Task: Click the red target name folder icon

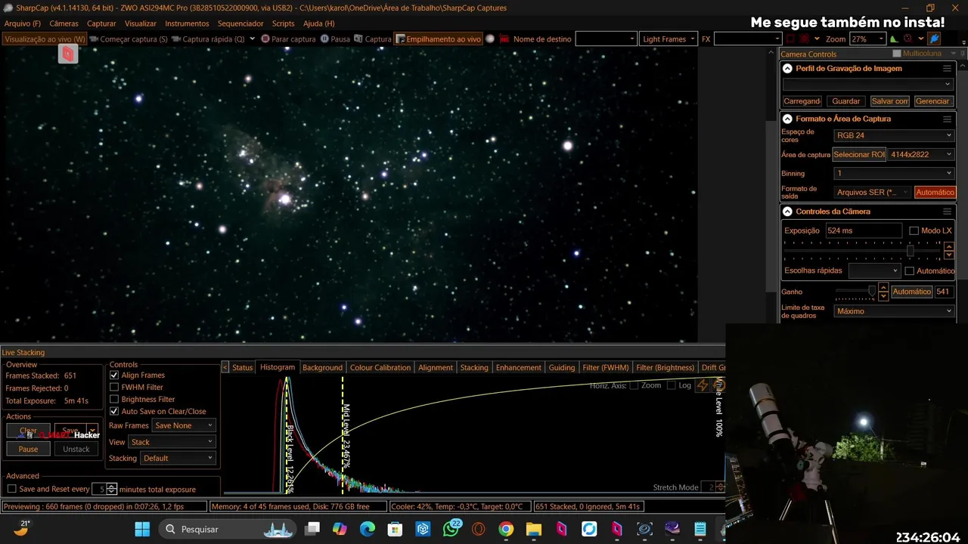Action: pyautogui.click(x=504, y=39)
